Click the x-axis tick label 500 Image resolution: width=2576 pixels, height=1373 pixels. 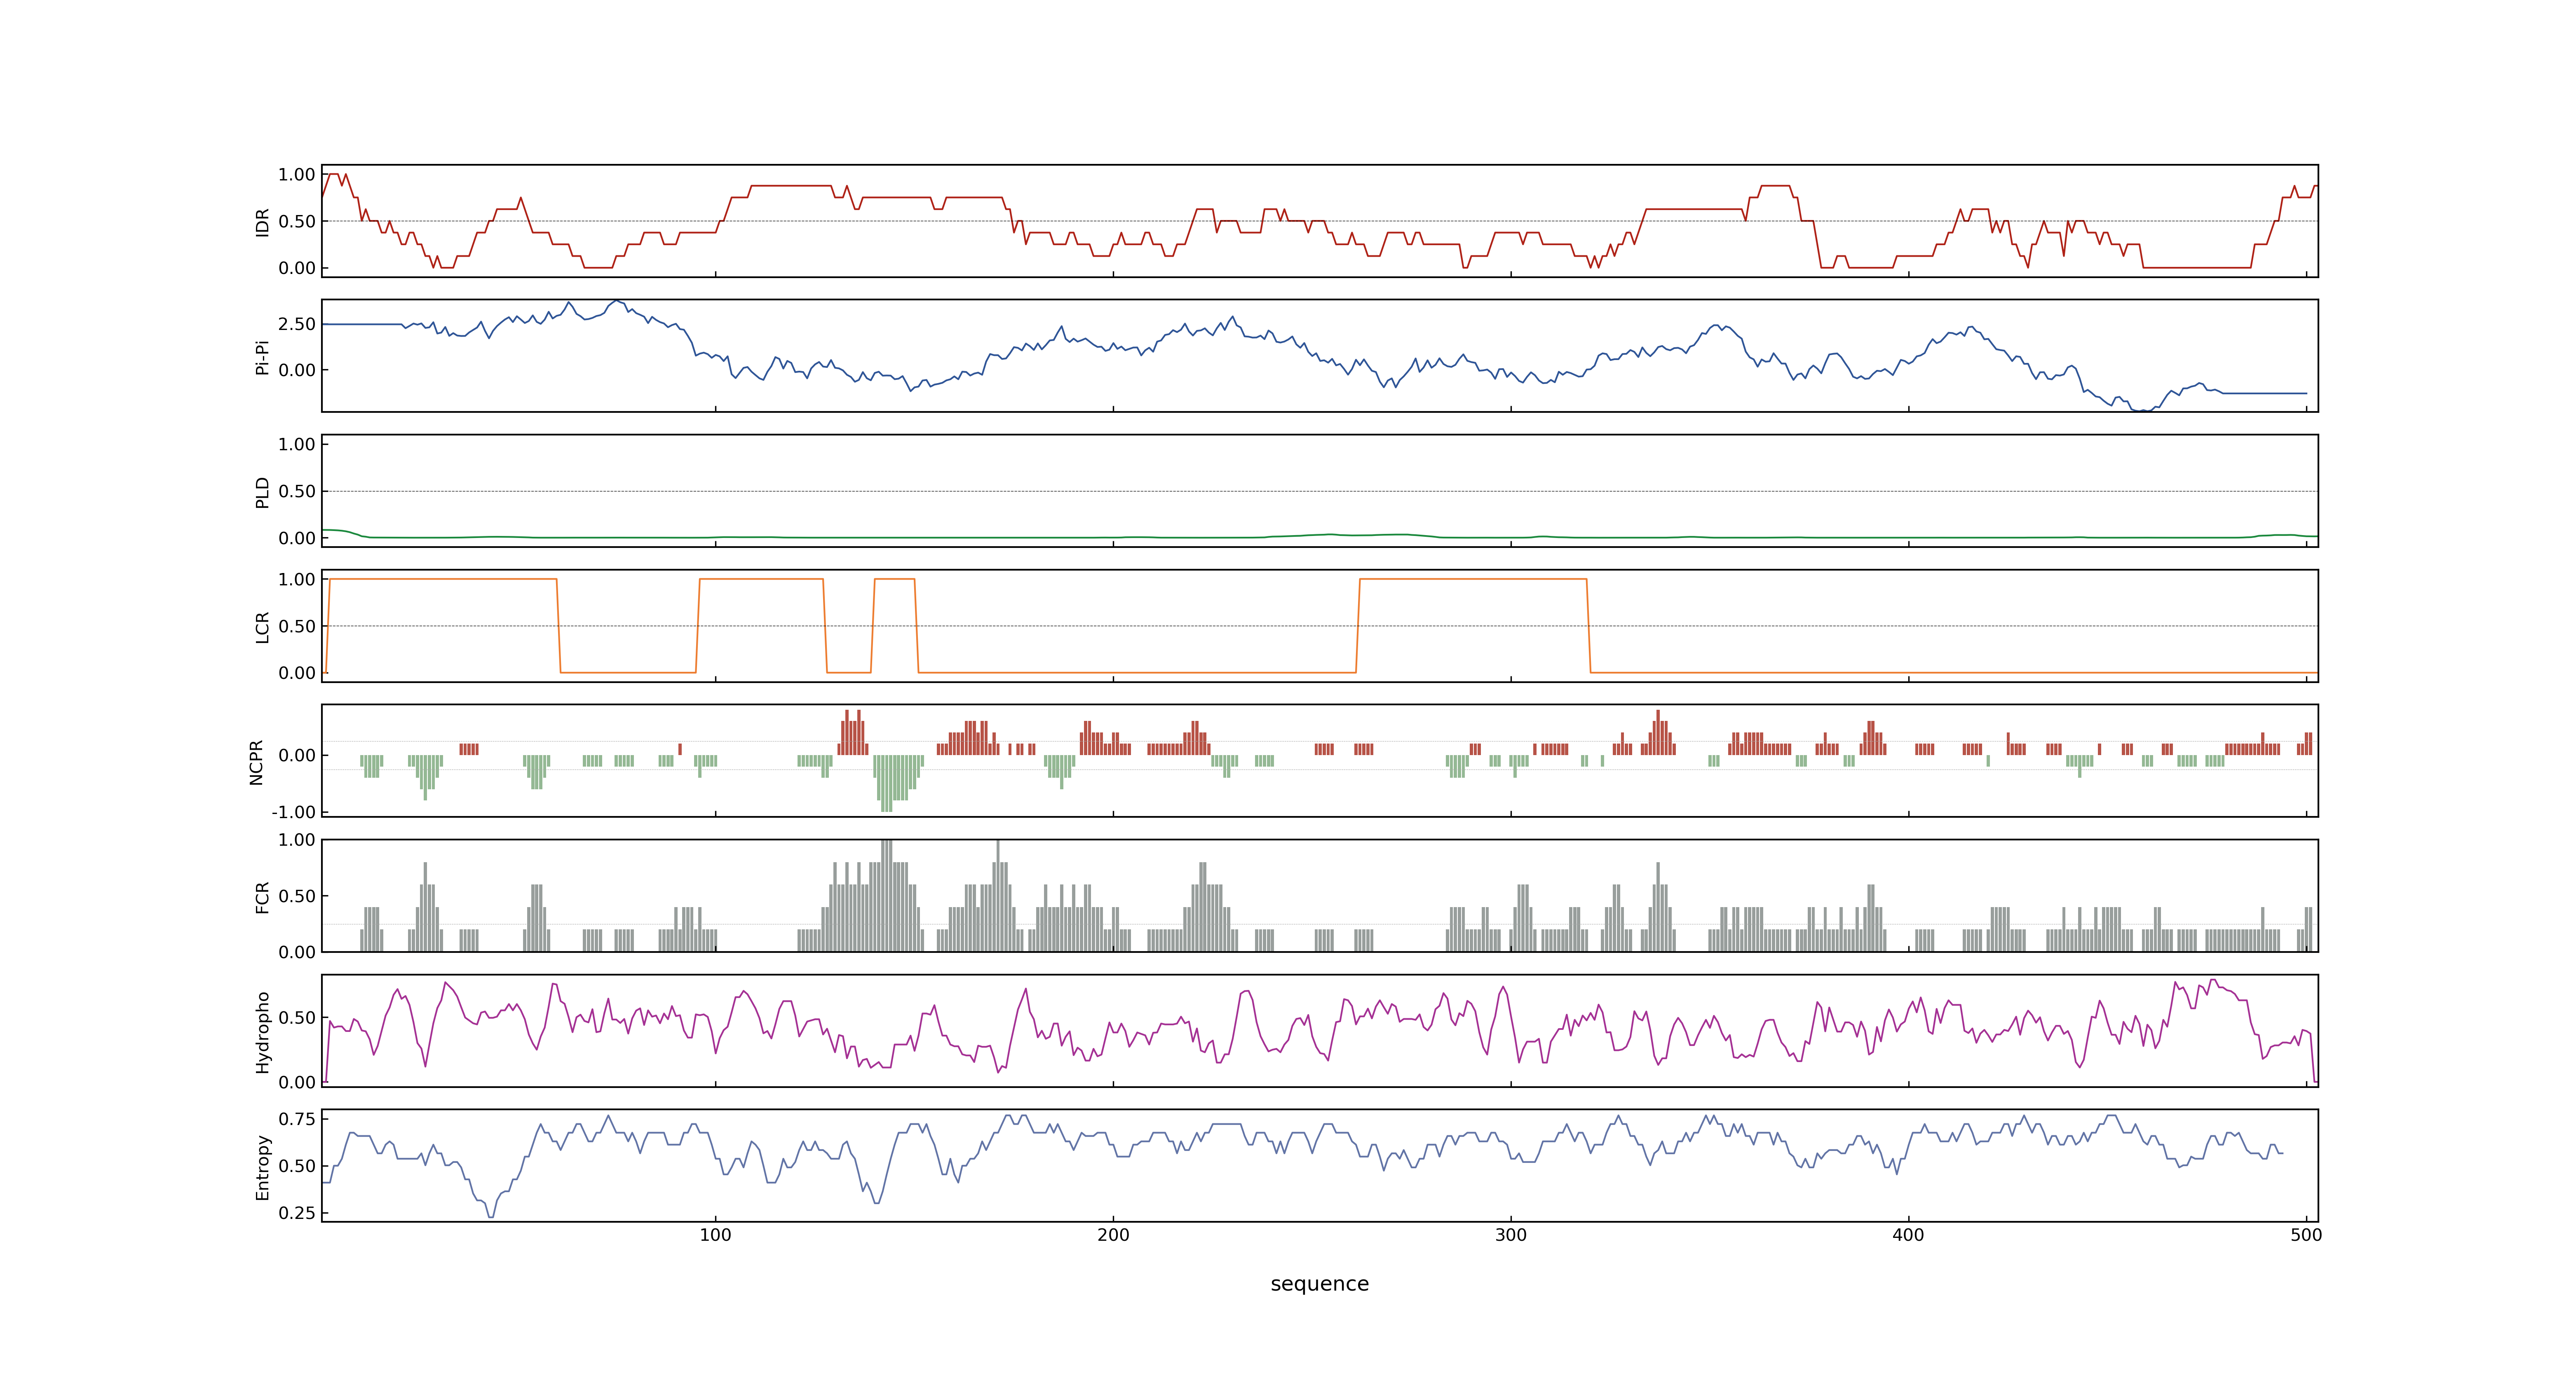click(x=2306, y=1235)
